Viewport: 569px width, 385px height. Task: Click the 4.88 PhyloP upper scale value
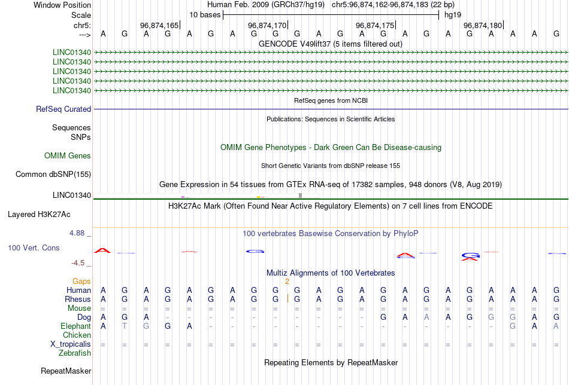point(77,233)
